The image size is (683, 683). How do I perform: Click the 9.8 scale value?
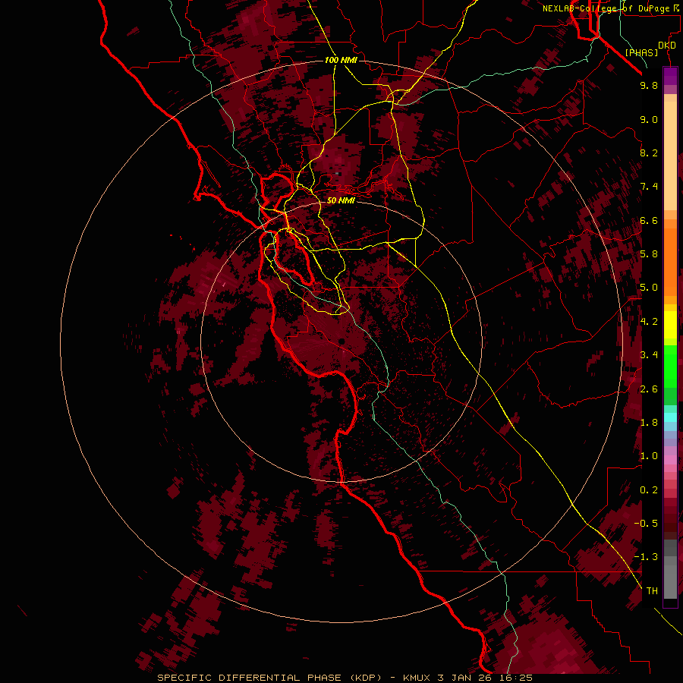pos(649,85)
